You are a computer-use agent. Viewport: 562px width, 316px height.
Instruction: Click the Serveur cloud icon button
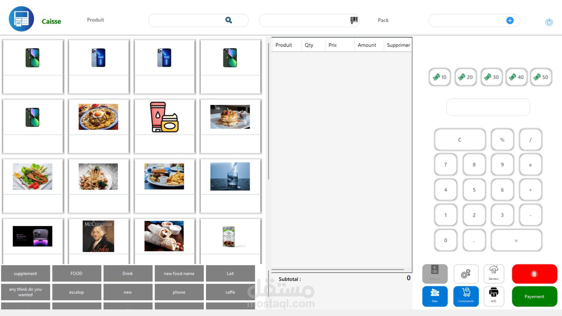[494, 274]
